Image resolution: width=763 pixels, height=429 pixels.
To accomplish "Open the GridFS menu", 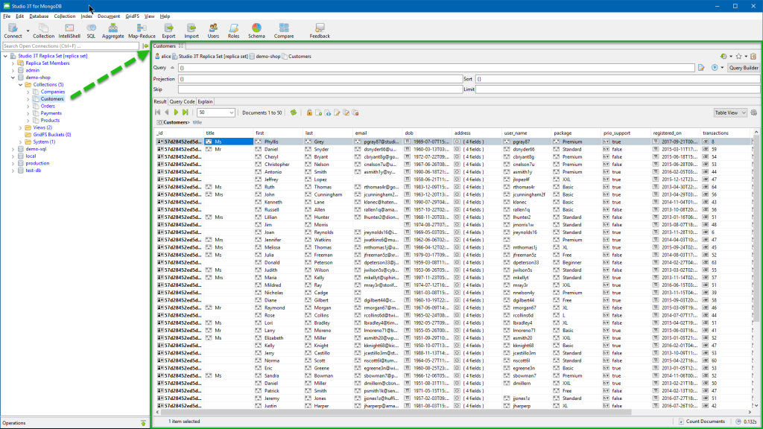I will (133, 16).
